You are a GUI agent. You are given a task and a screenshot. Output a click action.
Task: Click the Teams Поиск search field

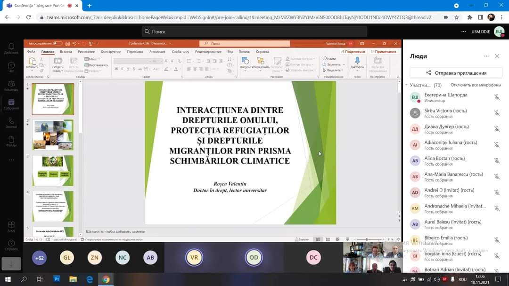pyautogui.click(x=254, y=32)
